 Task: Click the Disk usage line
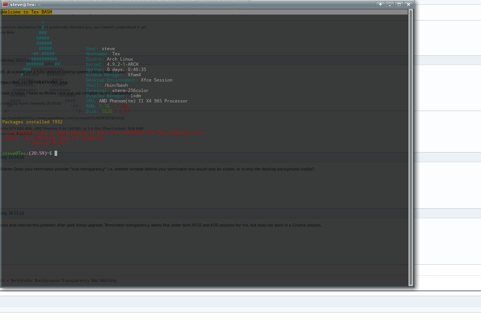tap(108, 111)
